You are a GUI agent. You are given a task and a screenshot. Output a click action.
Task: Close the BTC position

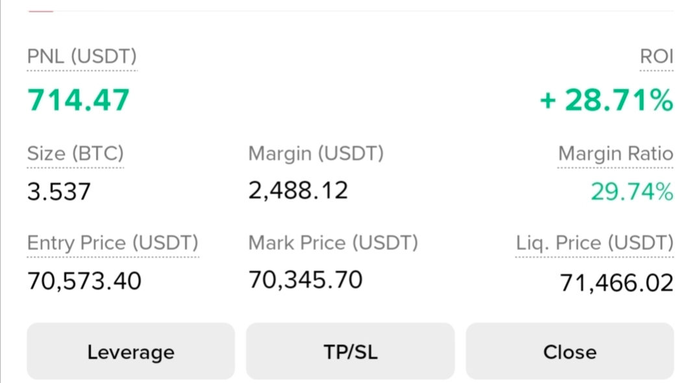point(570,351)
